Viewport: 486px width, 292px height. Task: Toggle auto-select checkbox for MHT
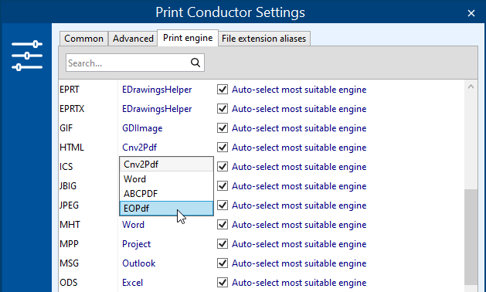pos(223,225)
